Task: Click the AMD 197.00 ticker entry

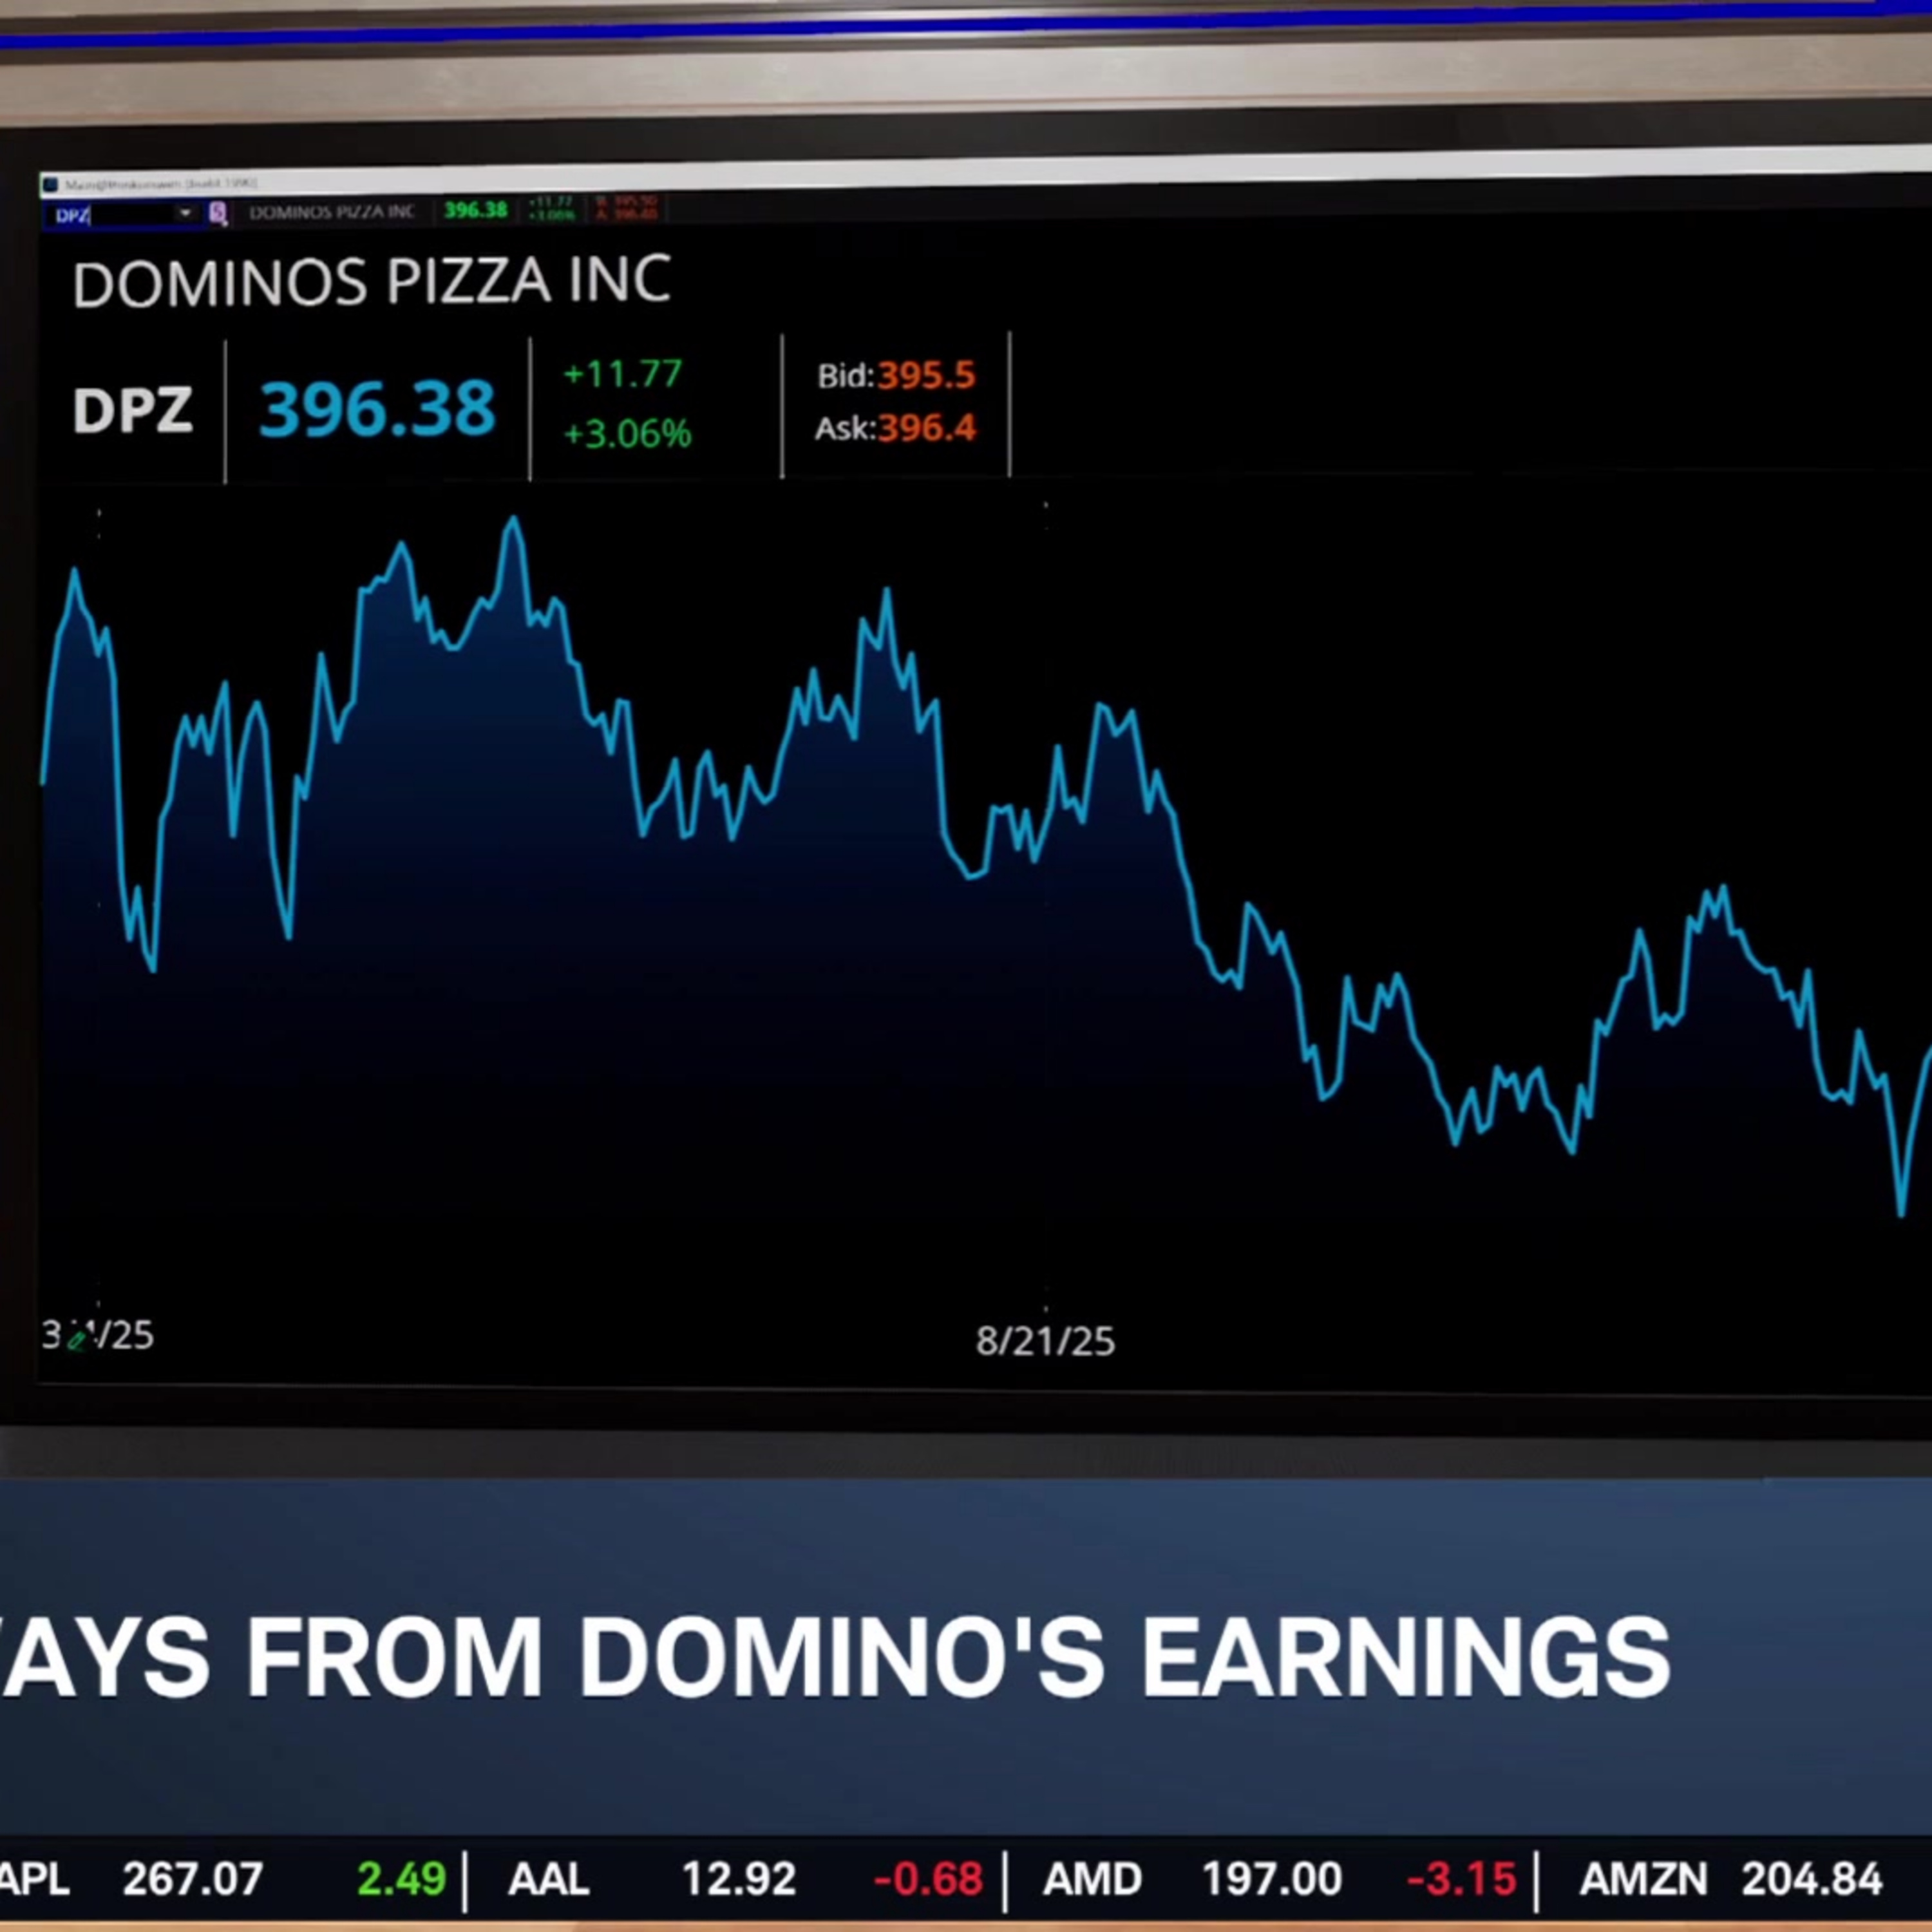Action: click(x=1279, y=1879)
